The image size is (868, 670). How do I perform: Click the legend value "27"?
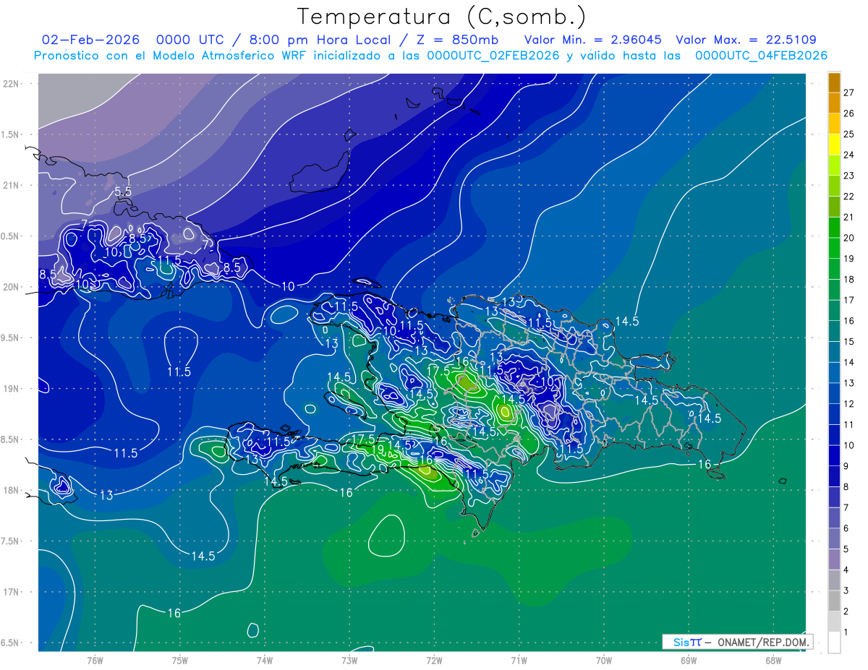click(849, 93)
